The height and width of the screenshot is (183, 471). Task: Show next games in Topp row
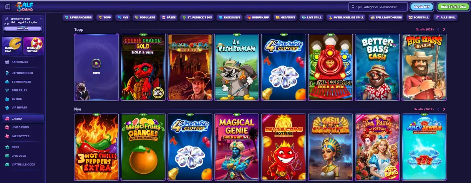tap(444, 29)
